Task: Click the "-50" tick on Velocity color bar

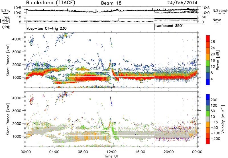Action: coord(214,127)
